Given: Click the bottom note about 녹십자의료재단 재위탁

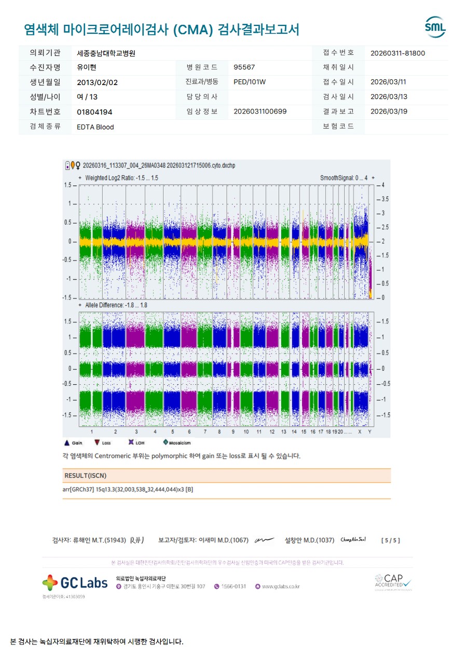Looking at the screenshot, I should pos(97,642).
